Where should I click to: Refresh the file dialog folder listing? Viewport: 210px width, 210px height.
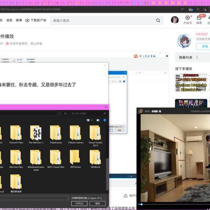pos(66,113)
